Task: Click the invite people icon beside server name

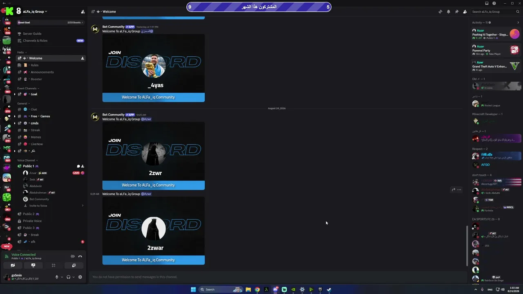Action: [x=83, y=12]
